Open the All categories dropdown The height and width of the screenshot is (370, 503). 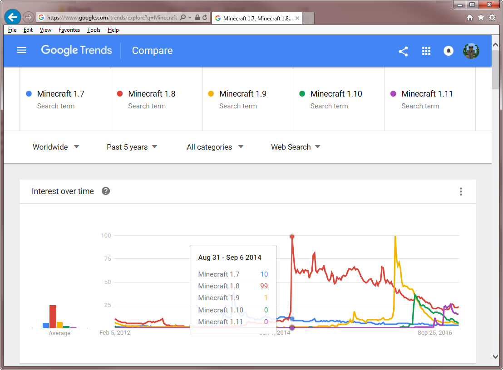tap(215, 147)
